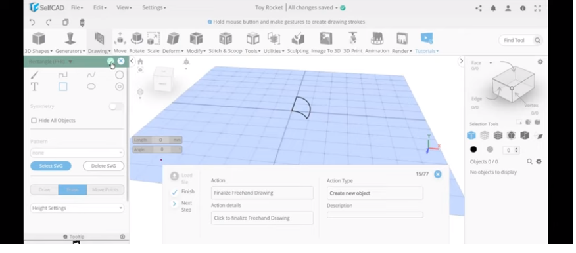The width and height of the screenshot is (576, 253).
Task: Click the Length value field
Action: (x=160, y=140)
